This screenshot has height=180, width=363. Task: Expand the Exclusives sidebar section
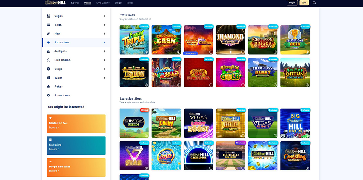pyautogui.click(x=104, y=42)
